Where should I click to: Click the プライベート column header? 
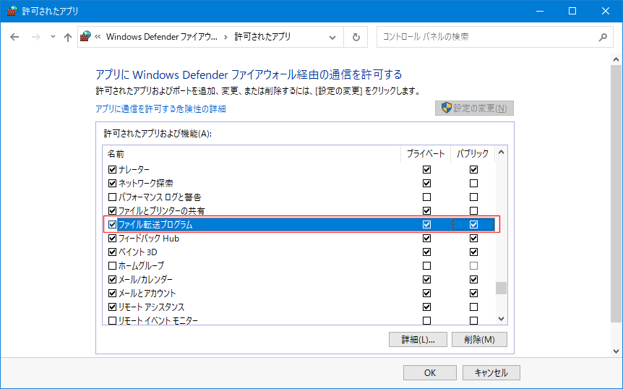click(x=426, y=154)
